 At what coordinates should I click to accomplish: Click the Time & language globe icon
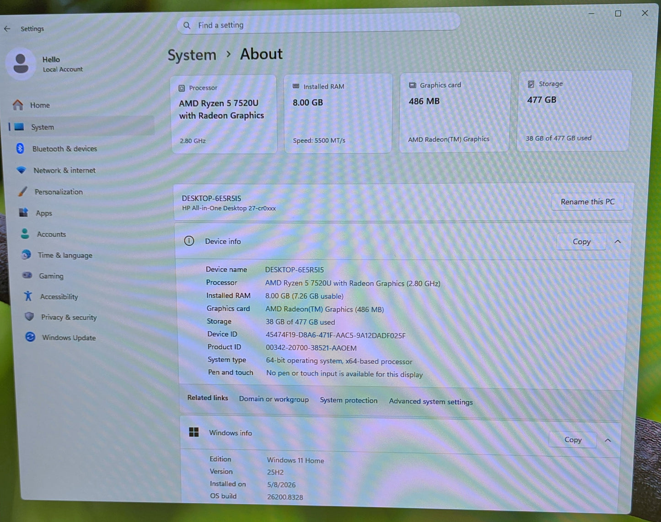click(27, 254)
